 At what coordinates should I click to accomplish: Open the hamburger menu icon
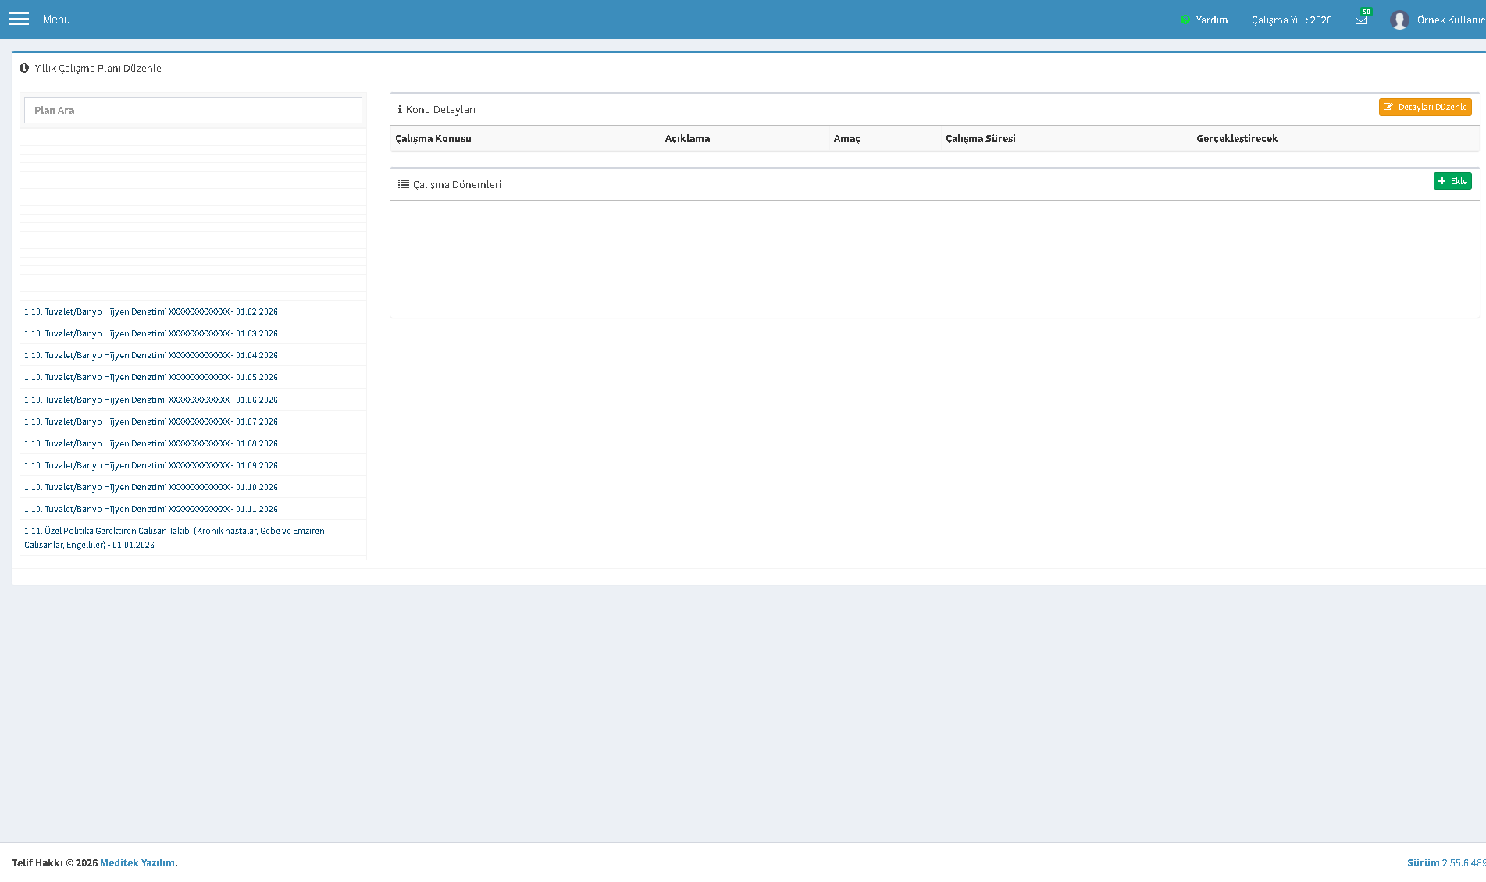(19, 19)
